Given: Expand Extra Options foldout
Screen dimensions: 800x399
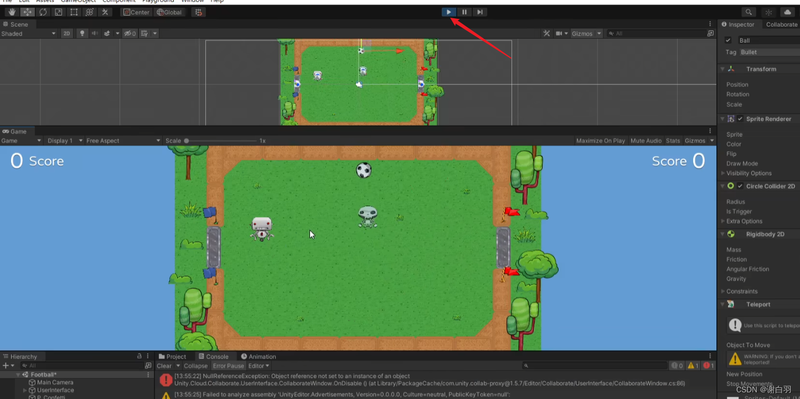Looking at the screenshot, I should click(722, 221).
